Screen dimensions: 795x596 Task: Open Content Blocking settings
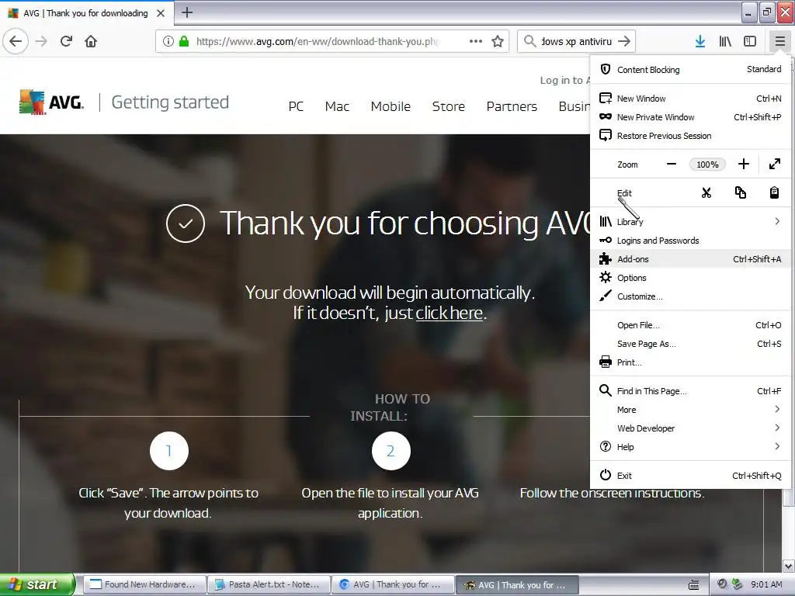[690, 69]
